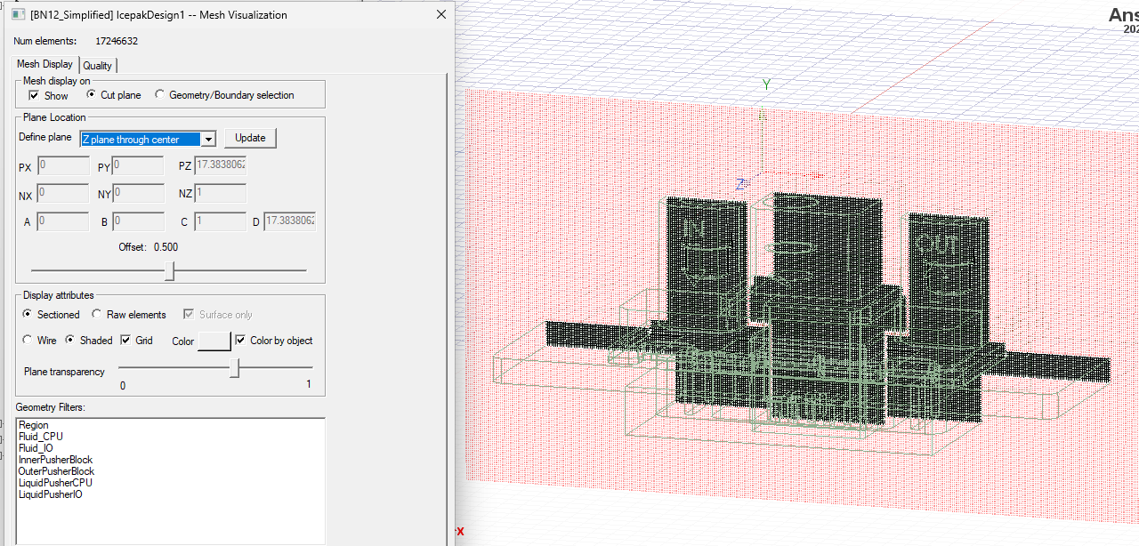The image size is (1139, 546).
Task: Click the Plane transparency slider handle
Action: (x=234, y=367)
